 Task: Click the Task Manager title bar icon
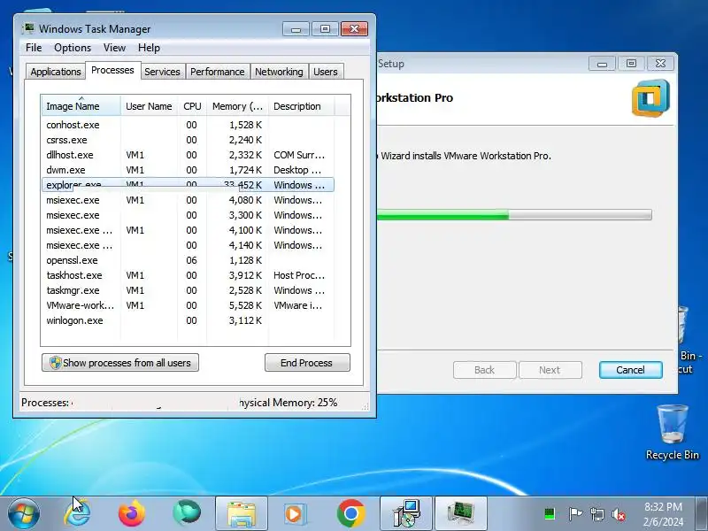pos(28,28)
